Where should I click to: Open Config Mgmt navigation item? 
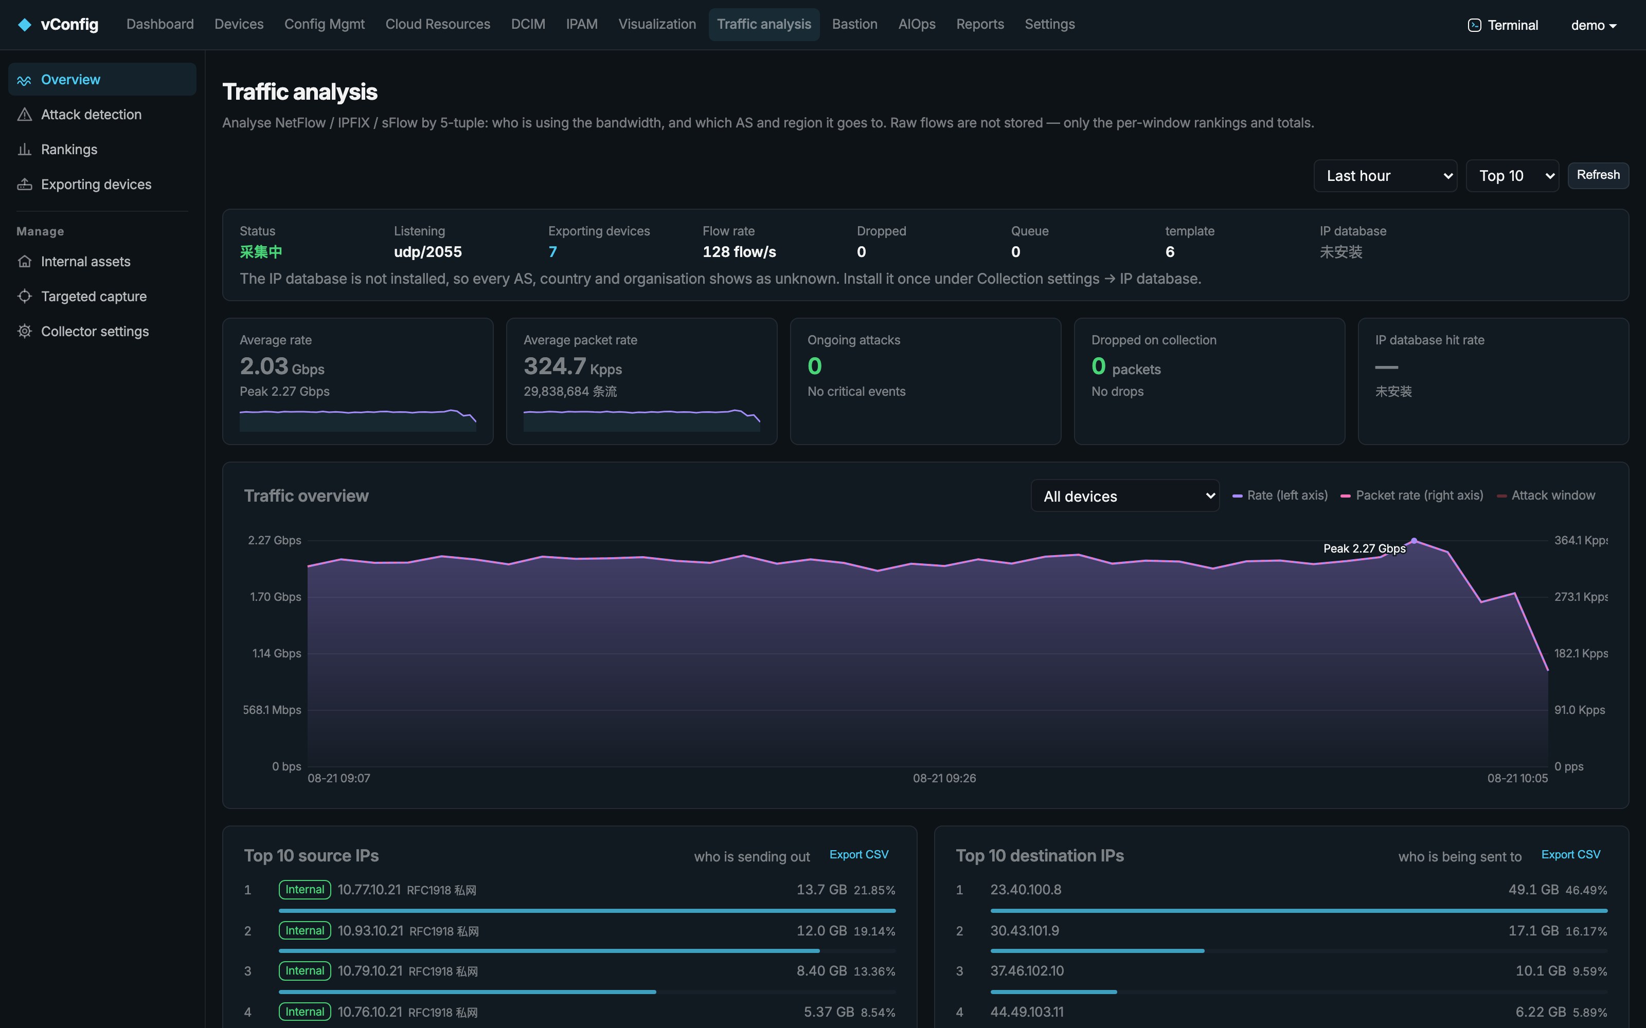click(x=325, y=25)
